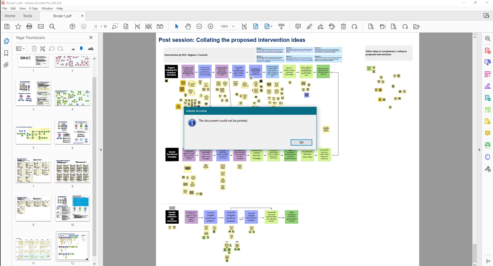Open the File menu

(x=5, y=8)
